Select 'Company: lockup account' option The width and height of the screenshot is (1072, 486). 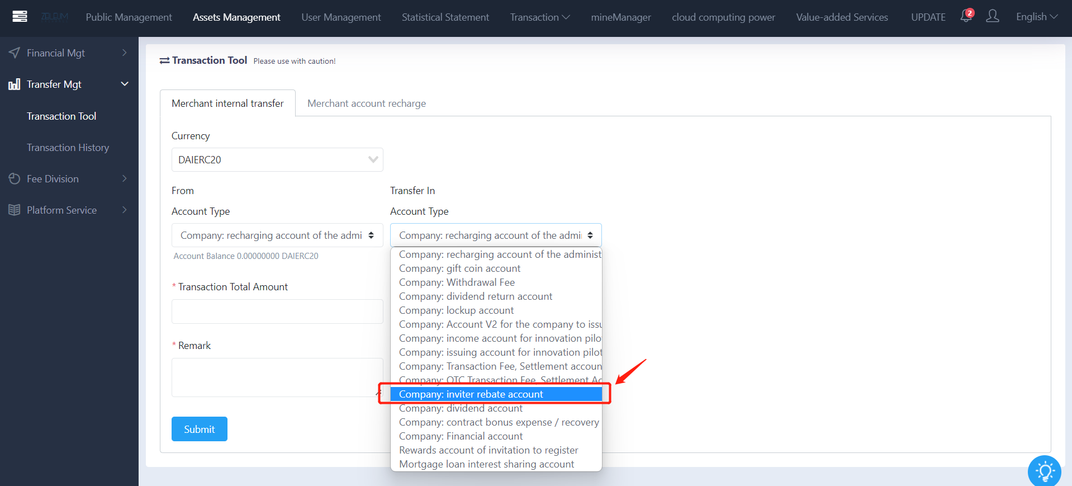[496, 310]
